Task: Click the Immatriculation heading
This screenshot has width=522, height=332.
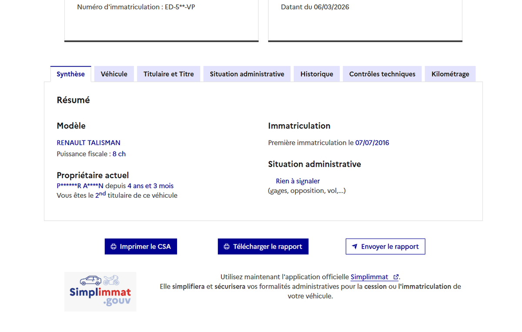Action: click(x=299, y=126)
